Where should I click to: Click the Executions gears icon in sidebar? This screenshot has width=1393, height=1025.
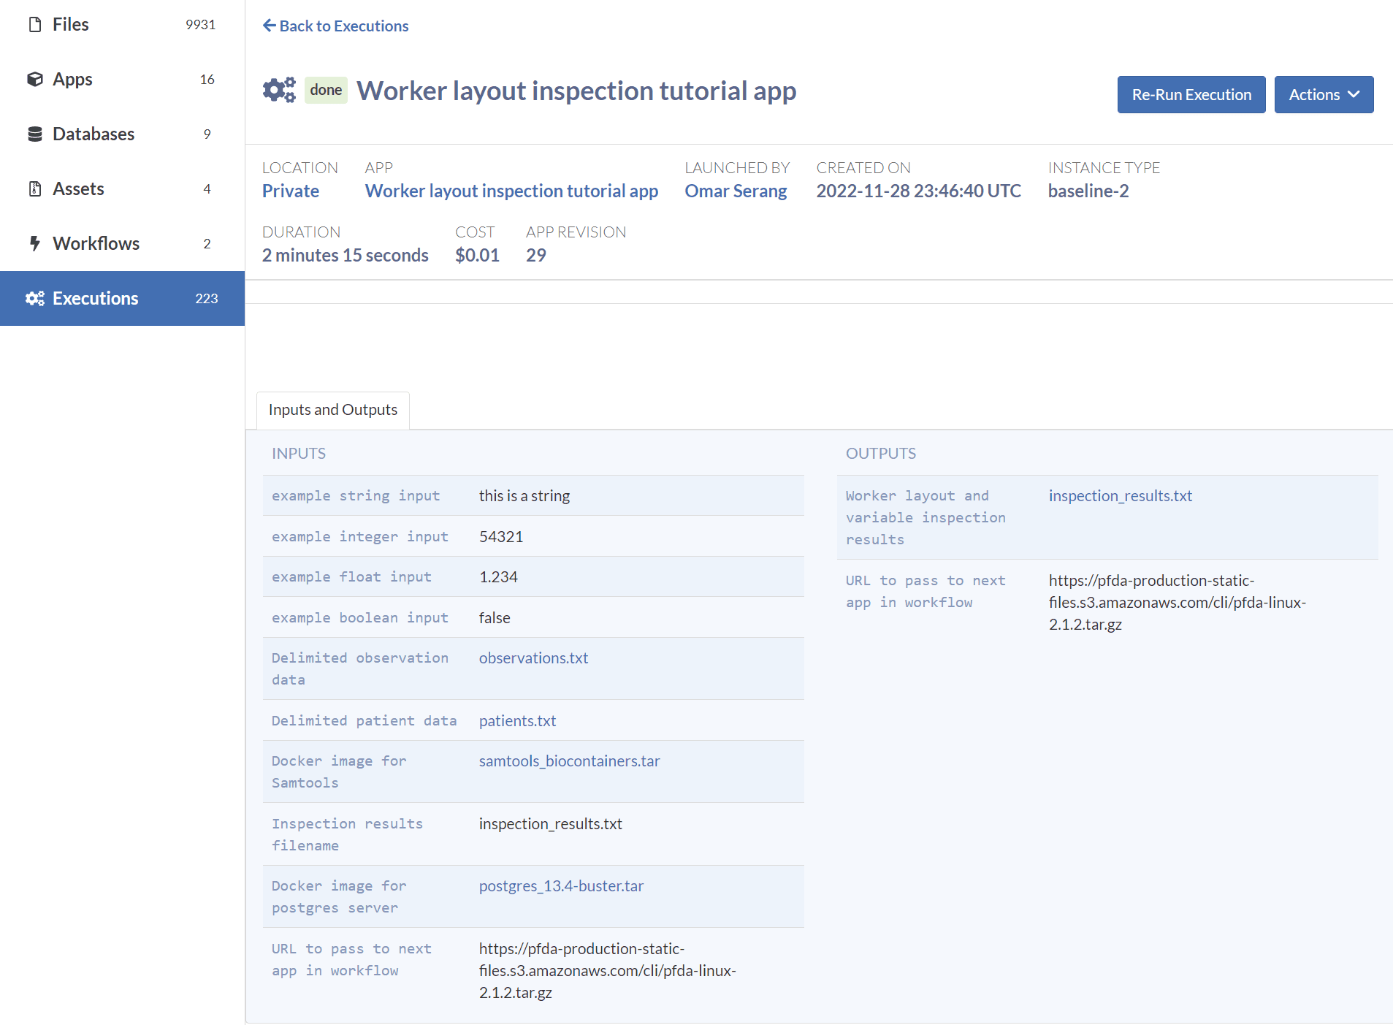(x=34, y=298)
